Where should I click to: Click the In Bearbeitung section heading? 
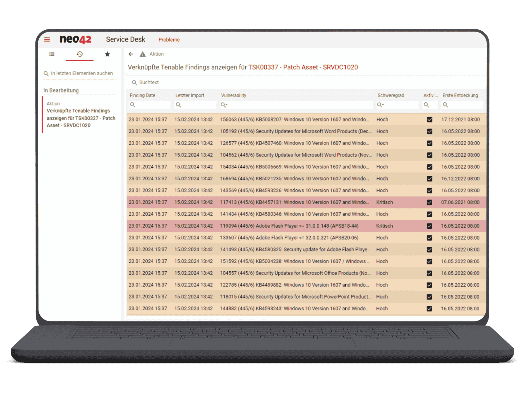61,90
